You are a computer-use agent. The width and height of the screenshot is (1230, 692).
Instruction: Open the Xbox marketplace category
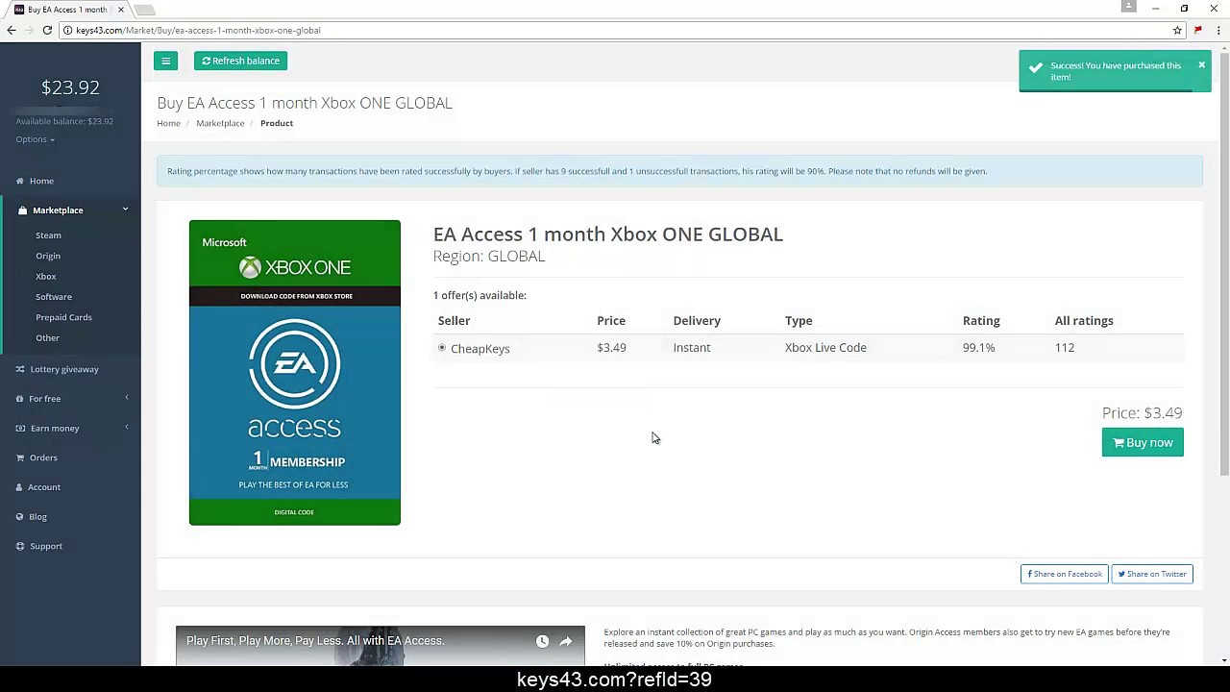pyautogui.click(x=46, y=277)
